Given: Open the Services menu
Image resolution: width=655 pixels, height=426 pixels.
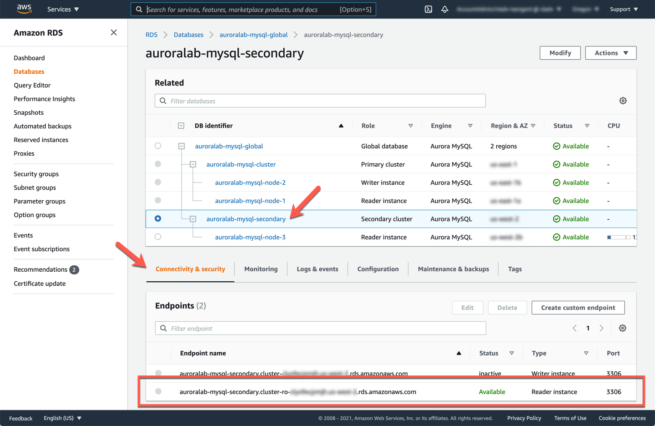Looking at the screenshot, I should [63, 9].
